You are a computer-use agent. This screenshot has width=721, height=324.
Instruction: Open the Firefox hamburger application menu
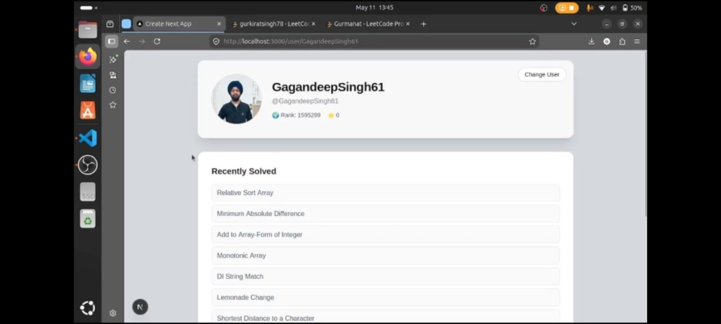tap(637, 41)
